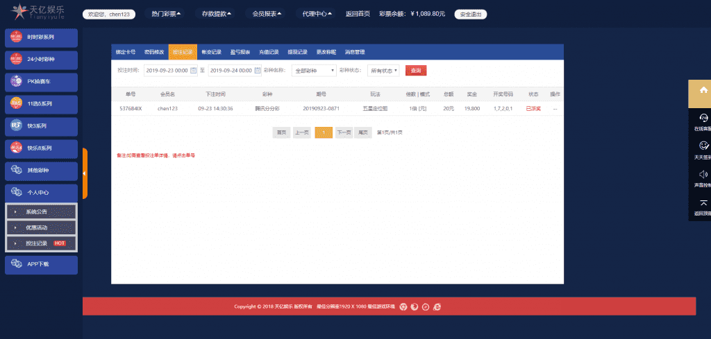Click the start date input field
Viewport: 711px width, 339px height.
tap(167, 71)
